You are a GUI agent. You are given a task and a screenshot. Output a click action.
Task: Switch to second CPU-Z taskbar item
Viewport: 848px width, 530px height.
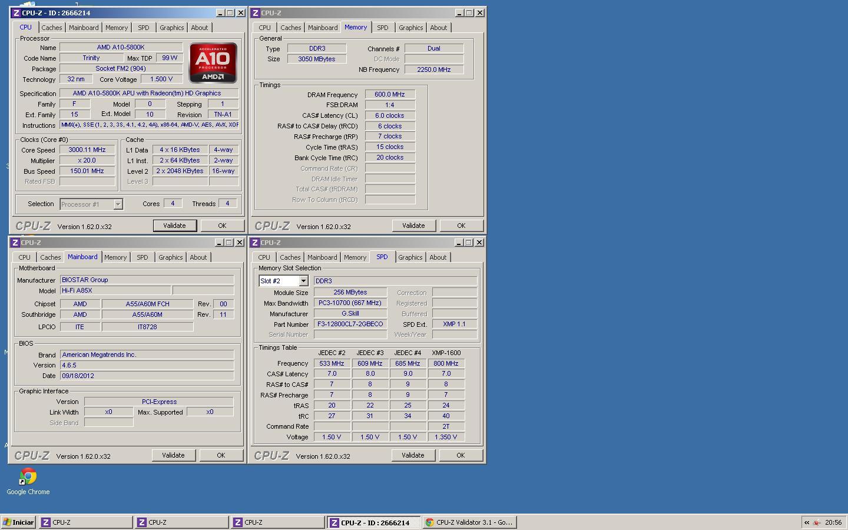click(x=182, y=522)
